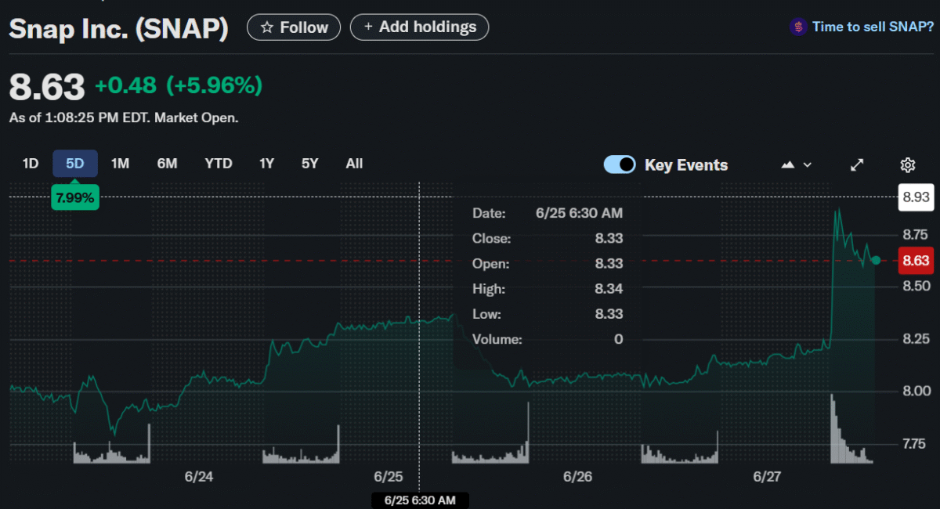
Task: Select the 1M range tab
Action: [x=120, y=164]
